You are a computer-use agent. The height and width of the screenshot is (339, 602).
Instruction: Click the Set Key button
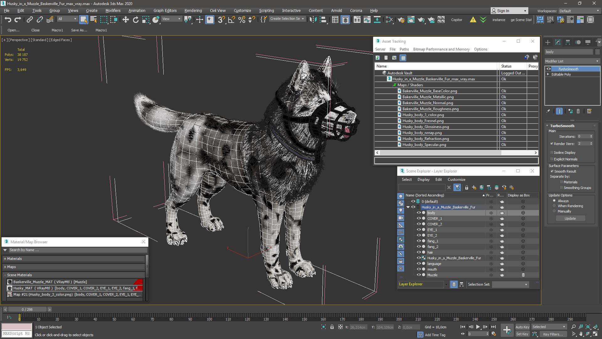click(522, 334)
